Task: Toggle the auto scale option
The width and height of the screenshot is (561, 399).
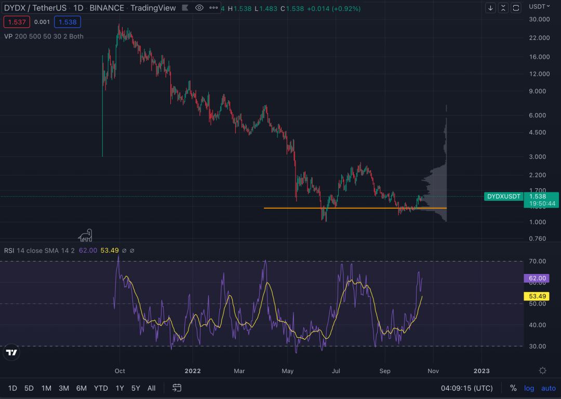Action: (549, 388)
